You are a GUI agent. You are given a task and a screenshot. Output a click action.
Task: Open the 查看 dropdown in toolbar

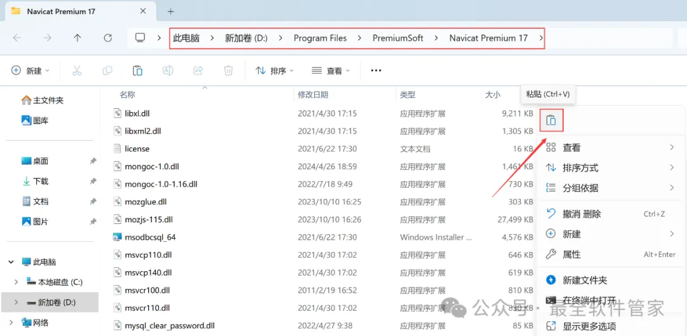pos(331,71)
